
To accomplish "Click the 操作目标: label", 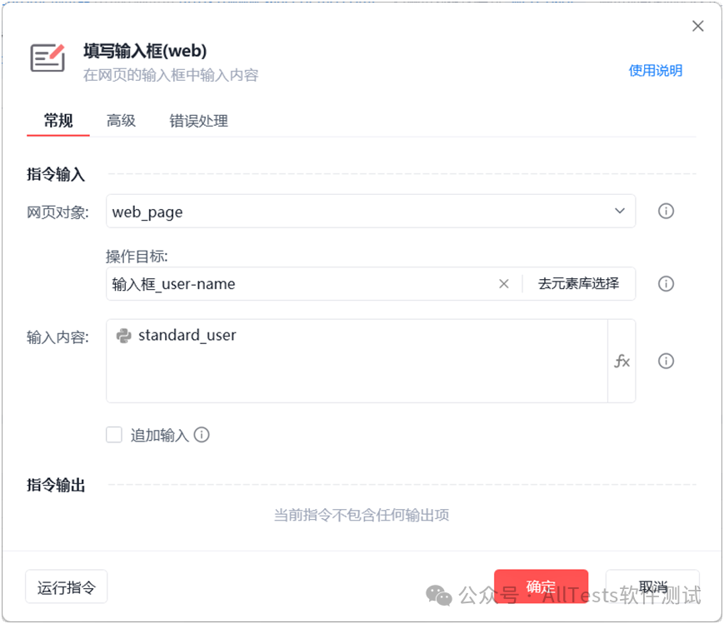I will (x=137, y=257).
